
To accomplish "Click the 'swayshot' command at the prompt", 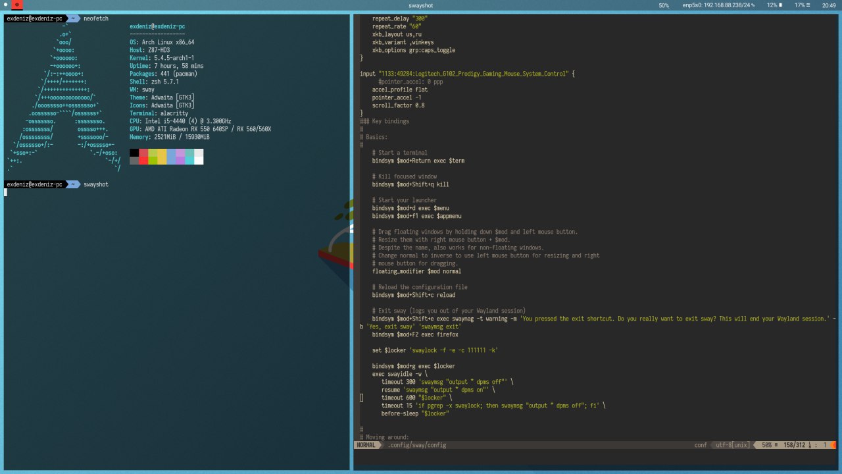I will click(x=96, y=184).
